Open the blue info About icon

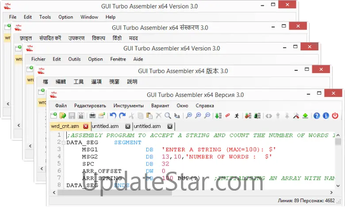click(326, 115)
